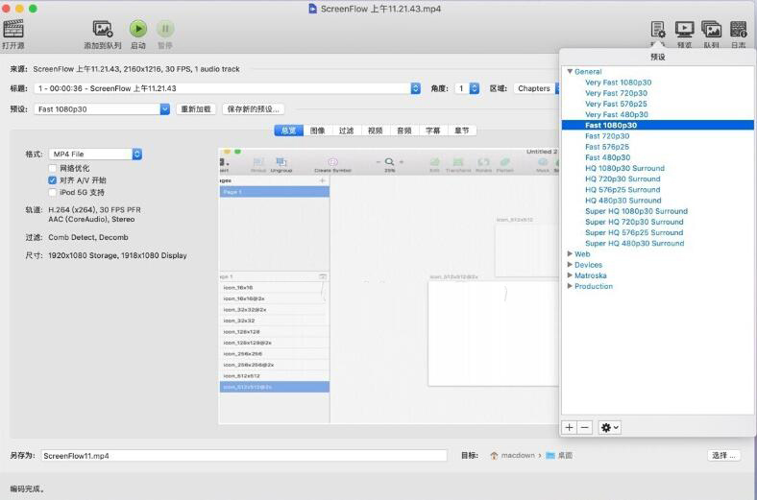Open the Presets panel toolbar icon
Image resolution: width=757 pixels, height=500 pixels.
click(657, 30)
